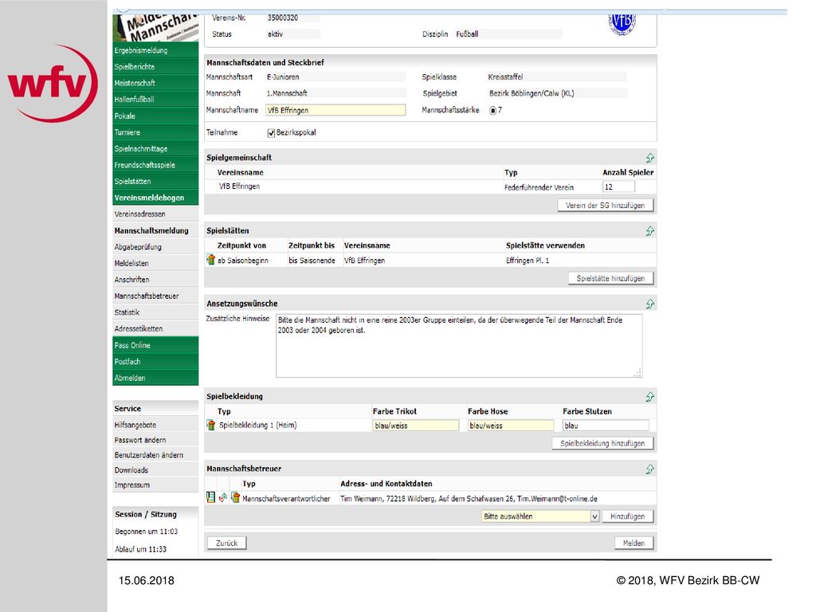Focus Anzahl Spieler field with 12

coord(618,186)
